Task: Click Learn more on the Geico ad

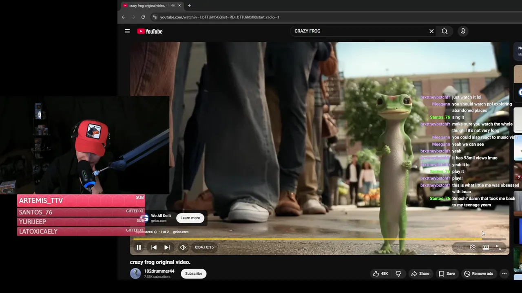Action: click(x=190, y=218)
